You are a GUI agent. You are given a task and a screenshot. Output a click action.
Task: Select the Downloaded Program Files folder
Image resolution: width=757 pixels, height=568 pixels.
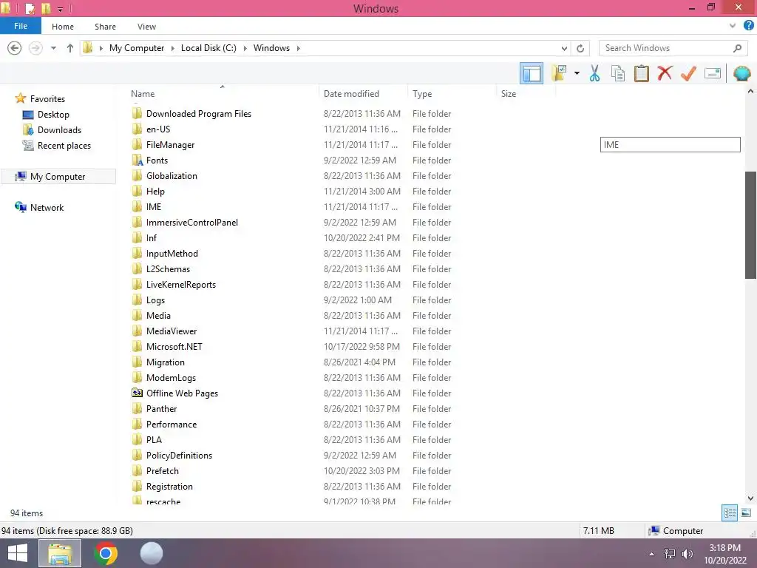point(198,113)
